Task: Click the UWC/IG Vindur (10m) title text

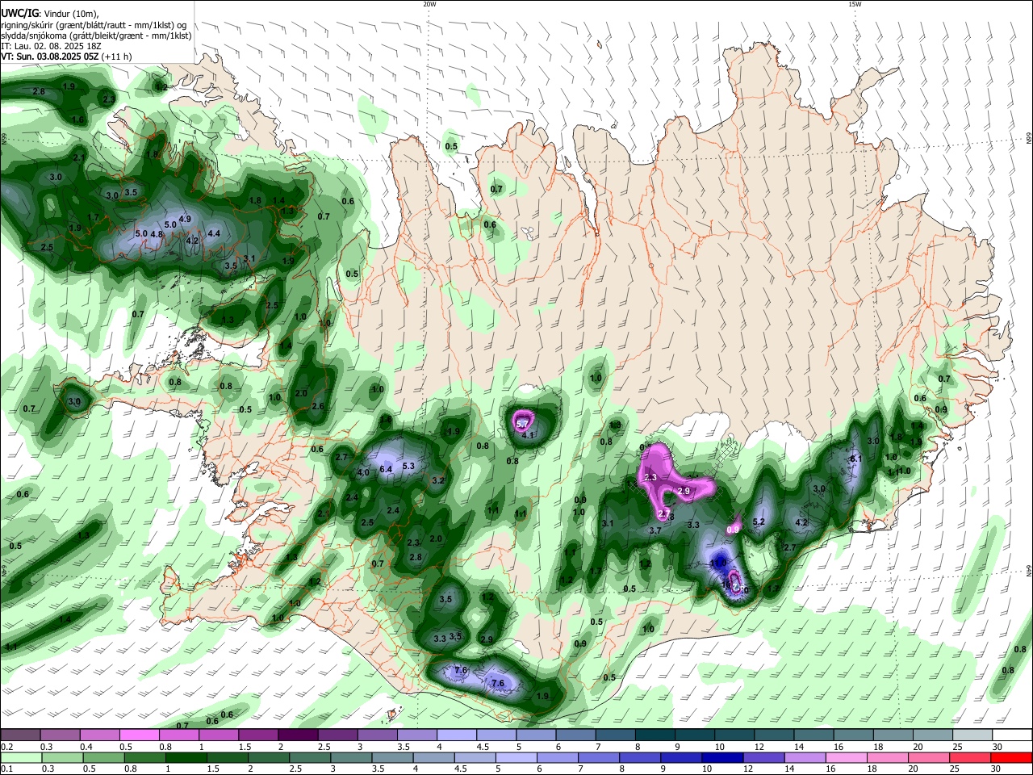Action: pos(50,14)
